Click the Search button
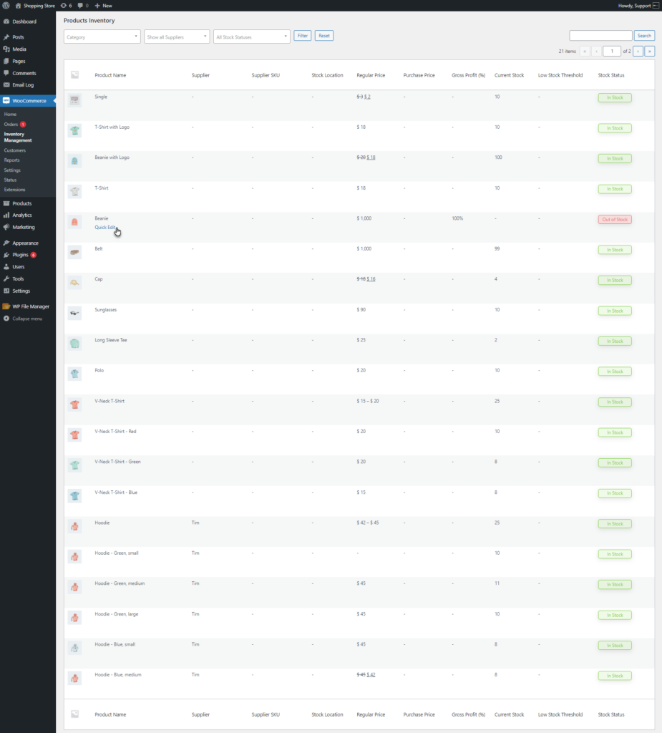Image resolution: width=662 pixels, height=733 pixels. (644, 36)
